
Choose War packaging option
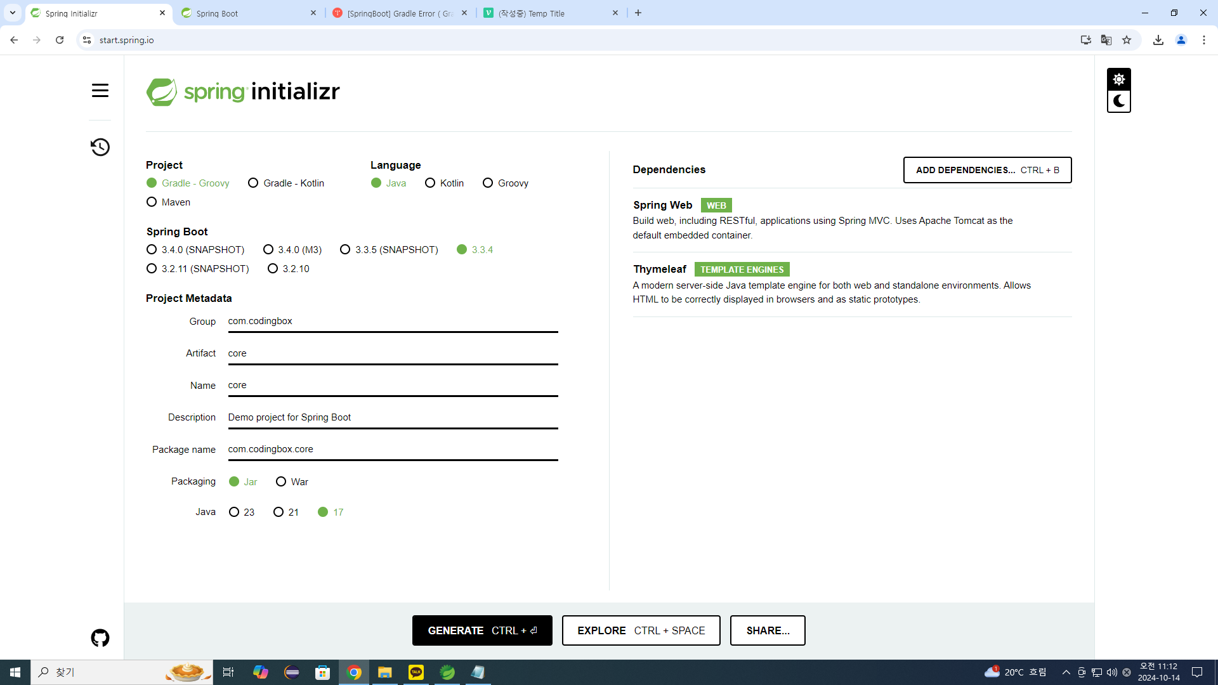[x=281, y=482]
